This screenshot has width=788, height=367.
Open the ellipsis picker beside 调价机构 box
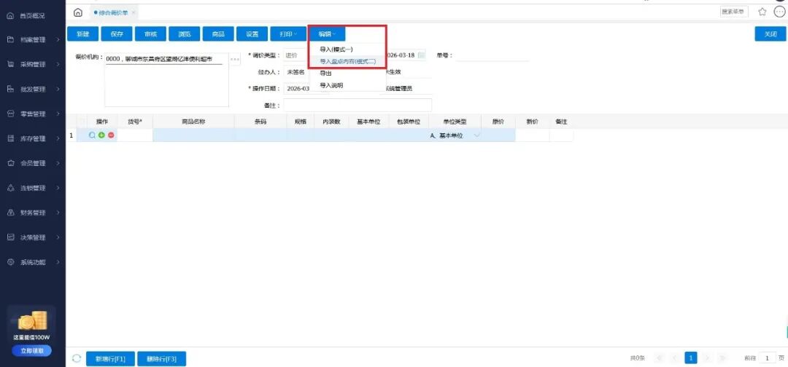click(x=235, y=59)
